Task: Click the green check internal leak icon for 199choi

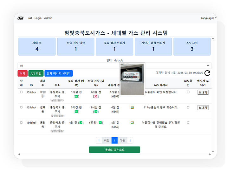Action: [81, 122]
